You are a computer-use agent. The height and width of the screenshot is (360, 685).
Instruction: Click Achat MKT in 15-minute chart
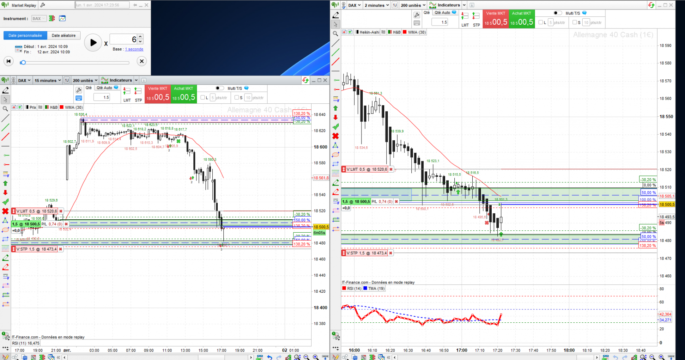[x=183, y=94]
